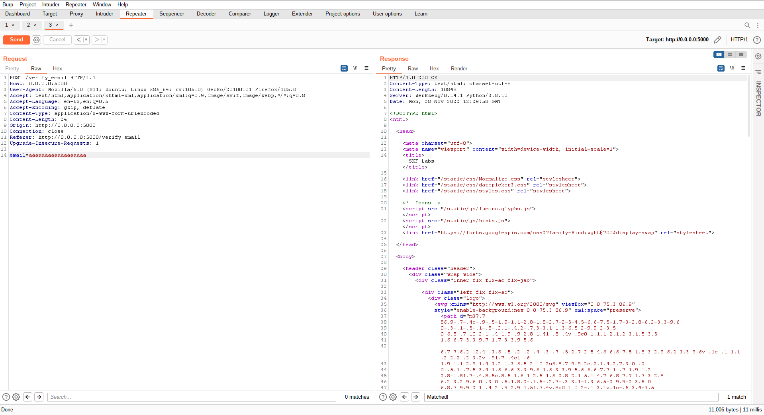Go to next match in response search
764x415 pixels.
click(415, 397)
